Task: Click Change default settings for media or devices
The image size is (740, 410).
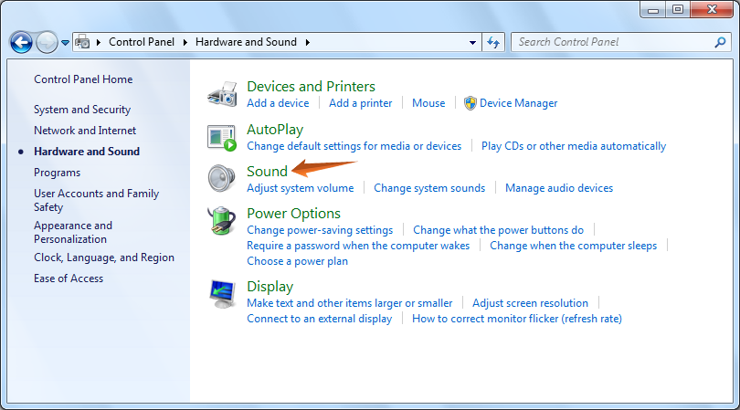Action: pos(354,146)
